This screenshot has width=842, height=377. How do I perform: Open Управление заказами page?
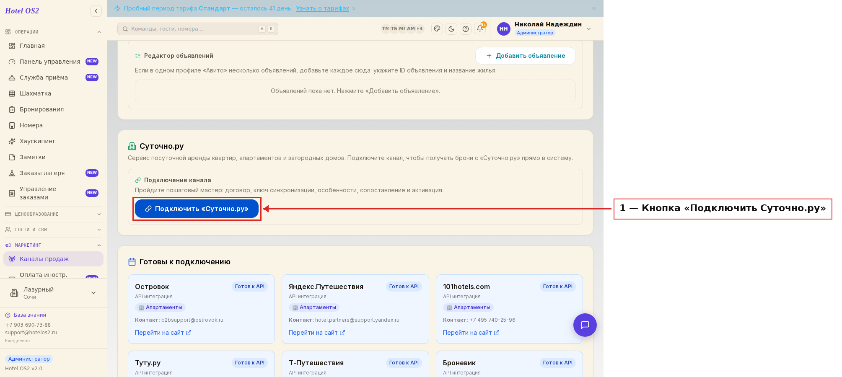[53, 193]
